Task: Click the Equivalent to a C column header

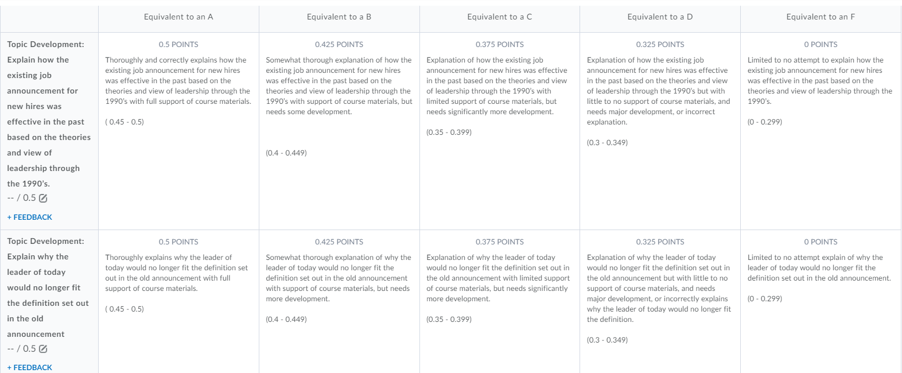Action: click(x=500, y=17)
